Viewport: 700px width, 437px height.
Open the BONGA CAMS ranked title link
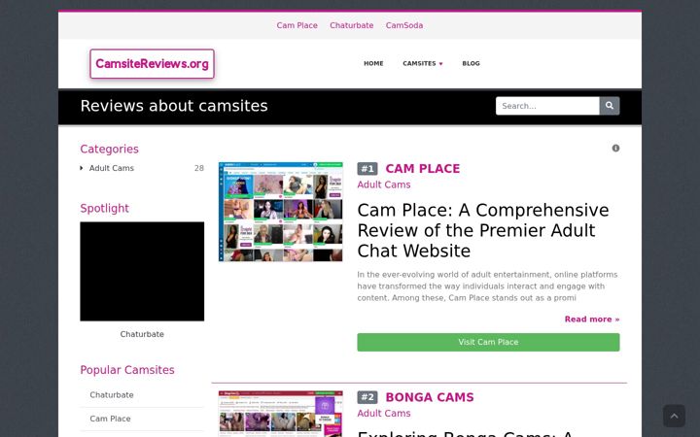(430, 397)
